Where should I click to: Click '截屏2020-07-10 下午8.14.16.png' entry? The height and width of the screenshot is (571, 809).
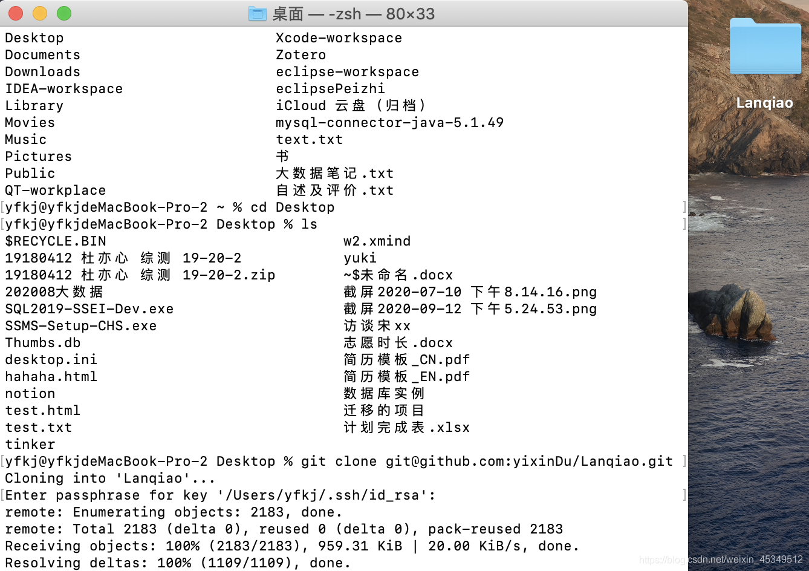tap(470, 292)
